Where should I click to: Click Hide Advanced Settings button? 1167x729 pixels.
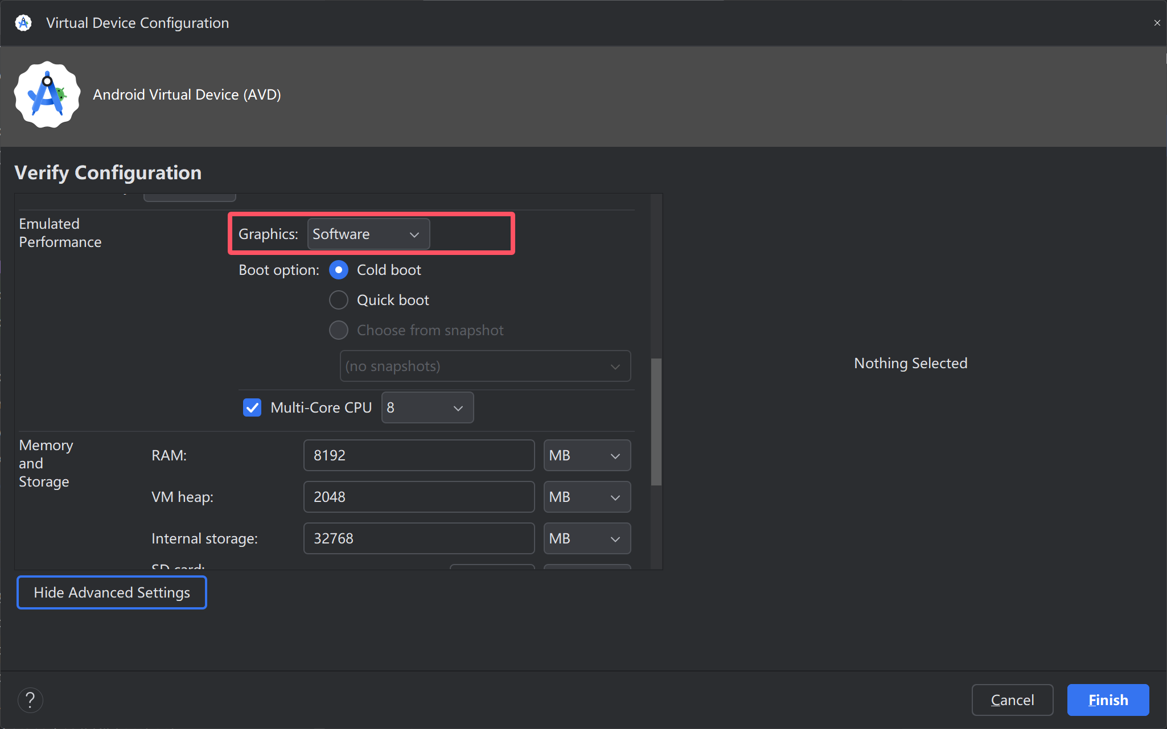pyautogui.click(x=112, y=592)
